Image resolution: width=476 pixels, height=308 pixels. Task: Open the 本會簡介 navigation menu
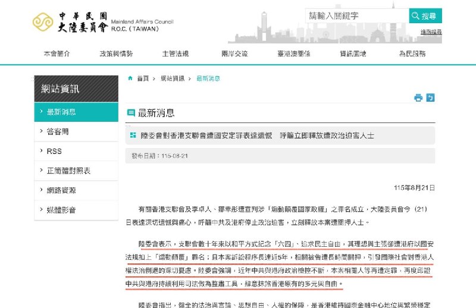tap(57, 54)
